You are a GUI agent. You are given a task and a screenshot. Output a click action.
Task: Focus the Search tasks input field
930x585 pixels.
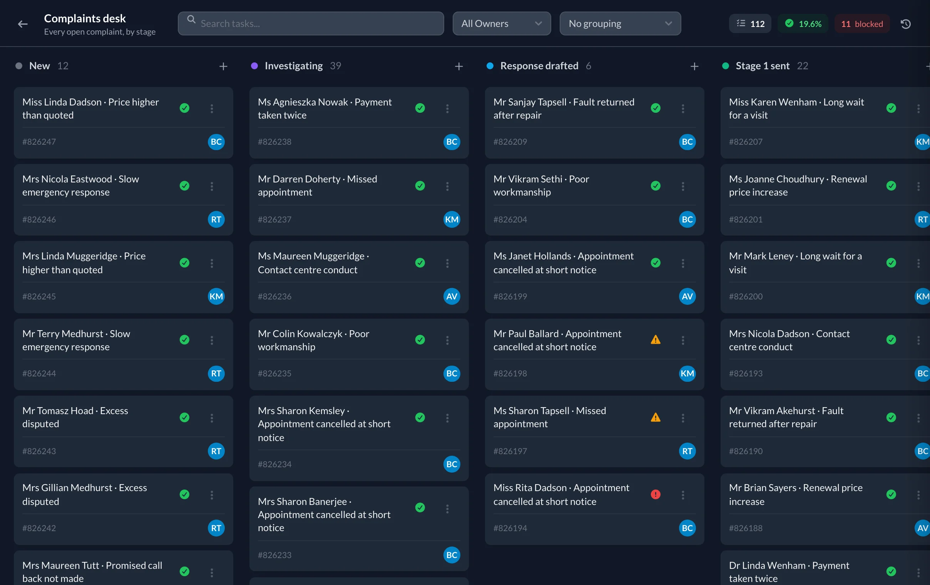(311, 23)
